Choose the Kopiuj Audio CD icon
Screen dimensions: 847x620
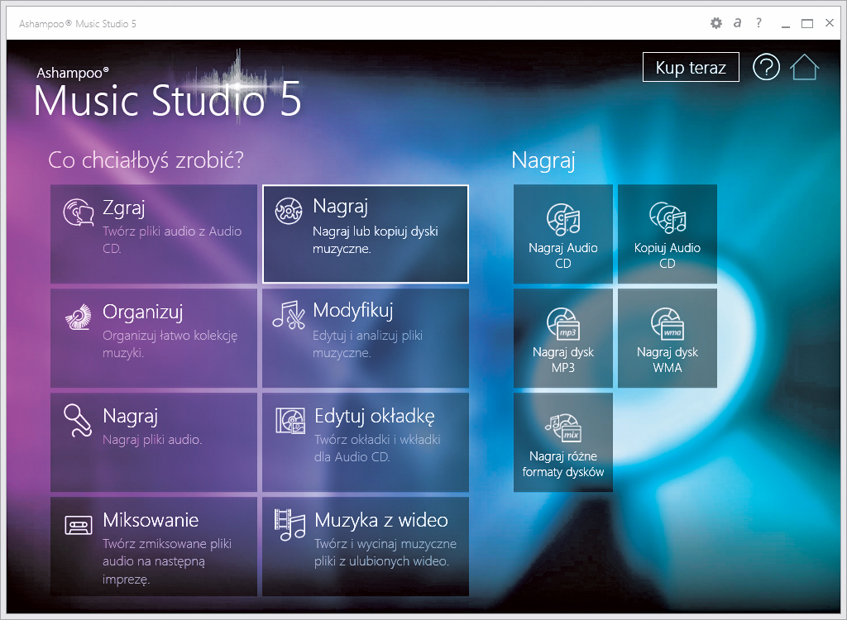point(667,220)
